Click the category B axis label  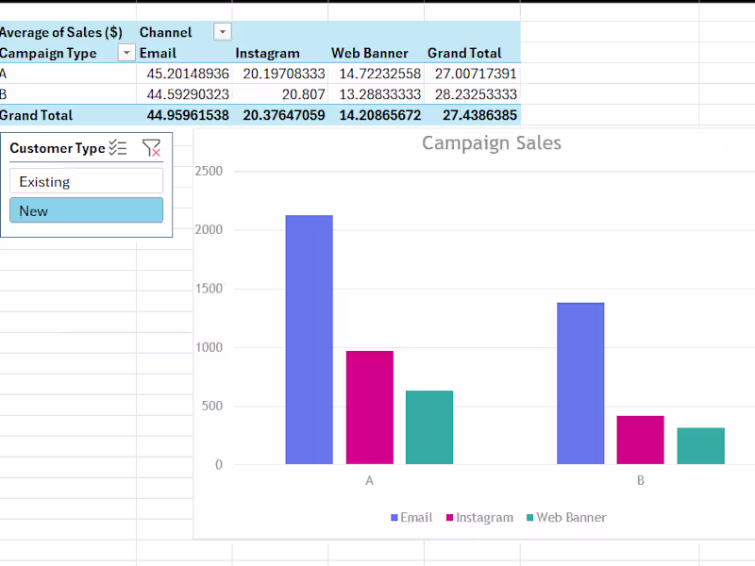click(640, 480)
